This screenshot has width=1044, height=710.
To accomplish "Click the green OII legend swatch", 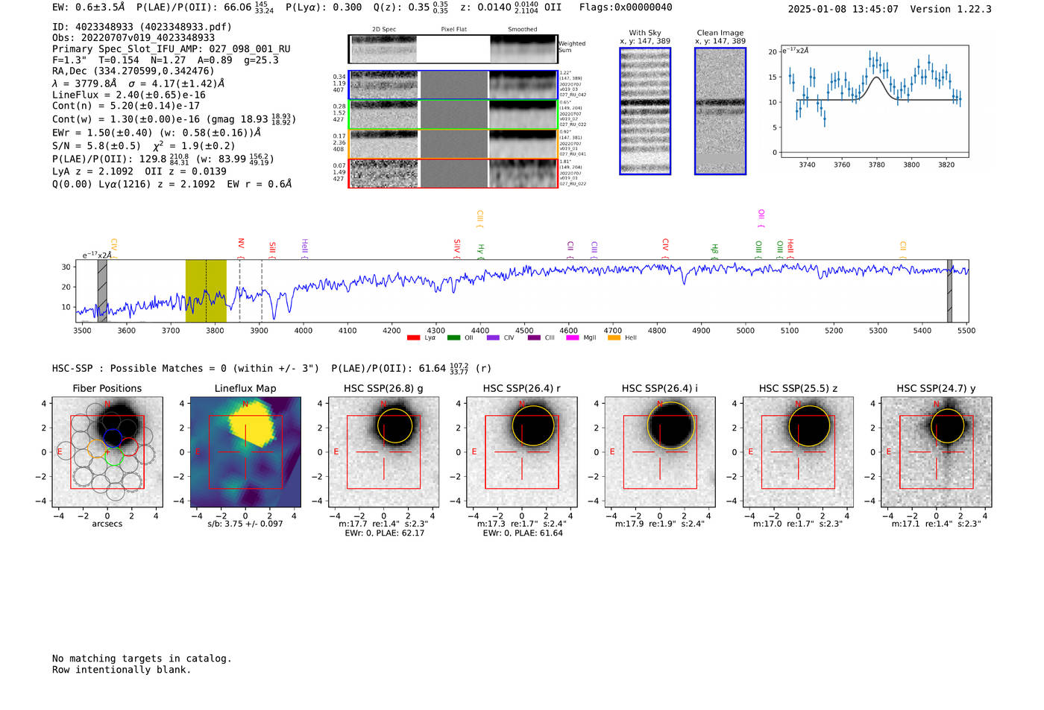I will pos(453,338).
